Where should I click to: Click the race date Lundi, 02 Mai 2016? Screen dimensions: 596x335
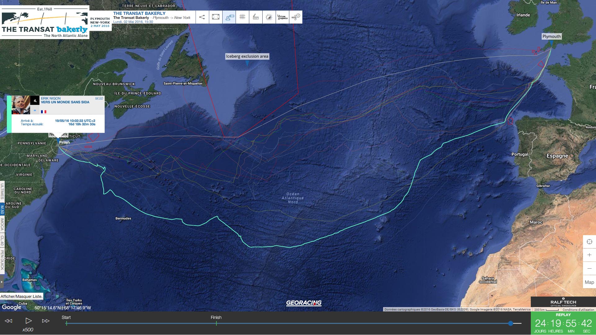point(133,22)
